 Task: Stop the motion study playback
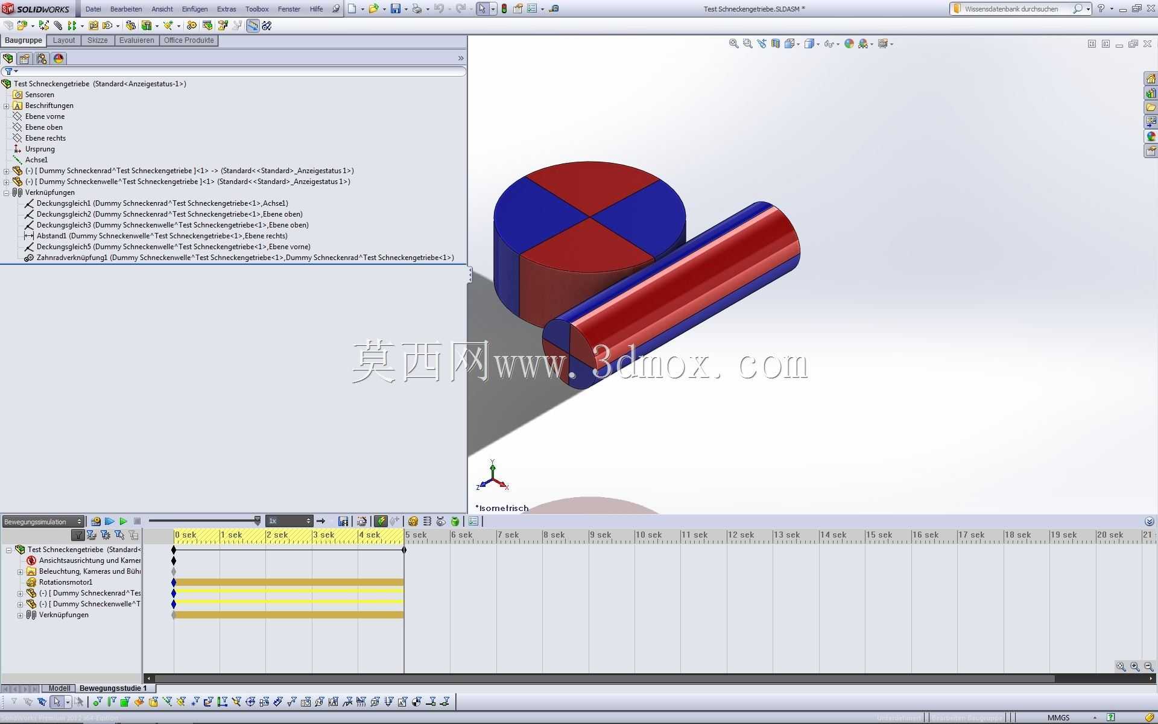click(137, 521)
